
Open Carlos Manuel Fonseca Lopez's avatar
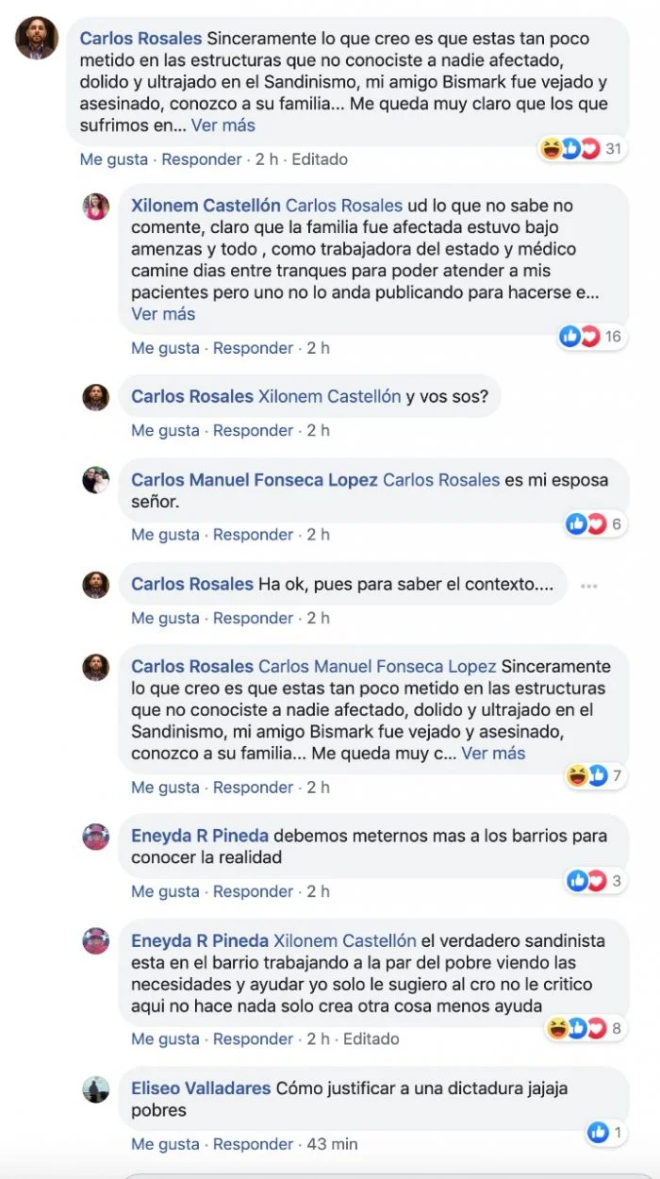(96, 480)
